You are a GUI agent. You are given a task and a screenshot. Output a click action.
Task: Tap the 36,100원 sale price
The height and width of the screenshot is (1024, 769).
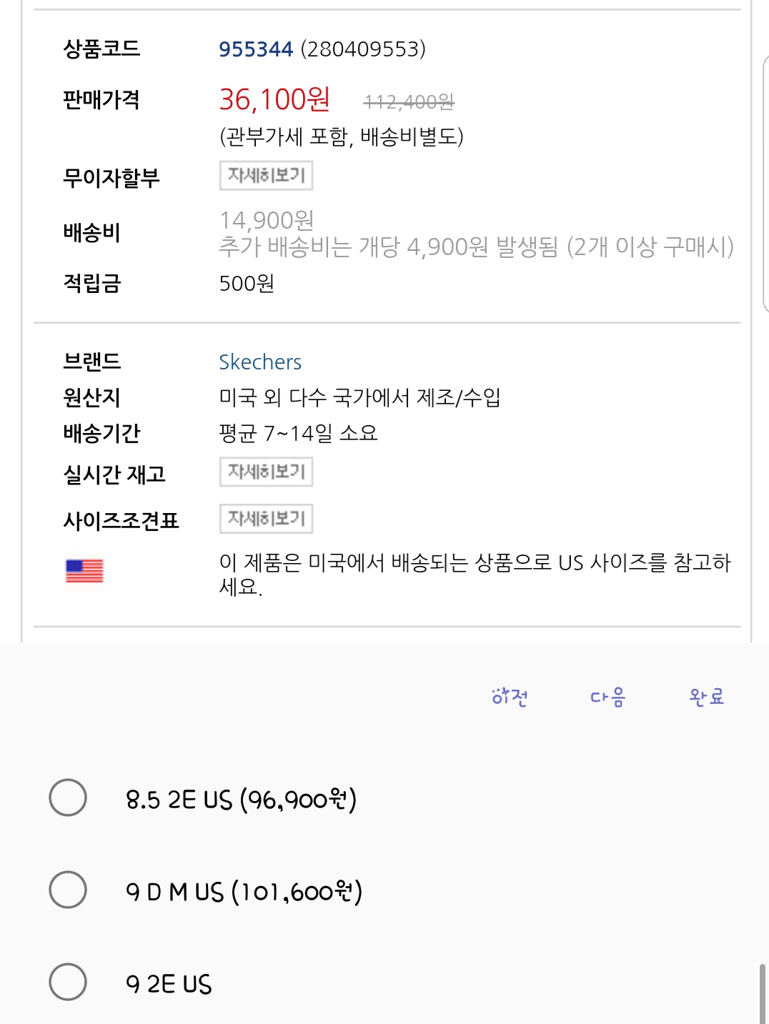(x=274, y=99)
